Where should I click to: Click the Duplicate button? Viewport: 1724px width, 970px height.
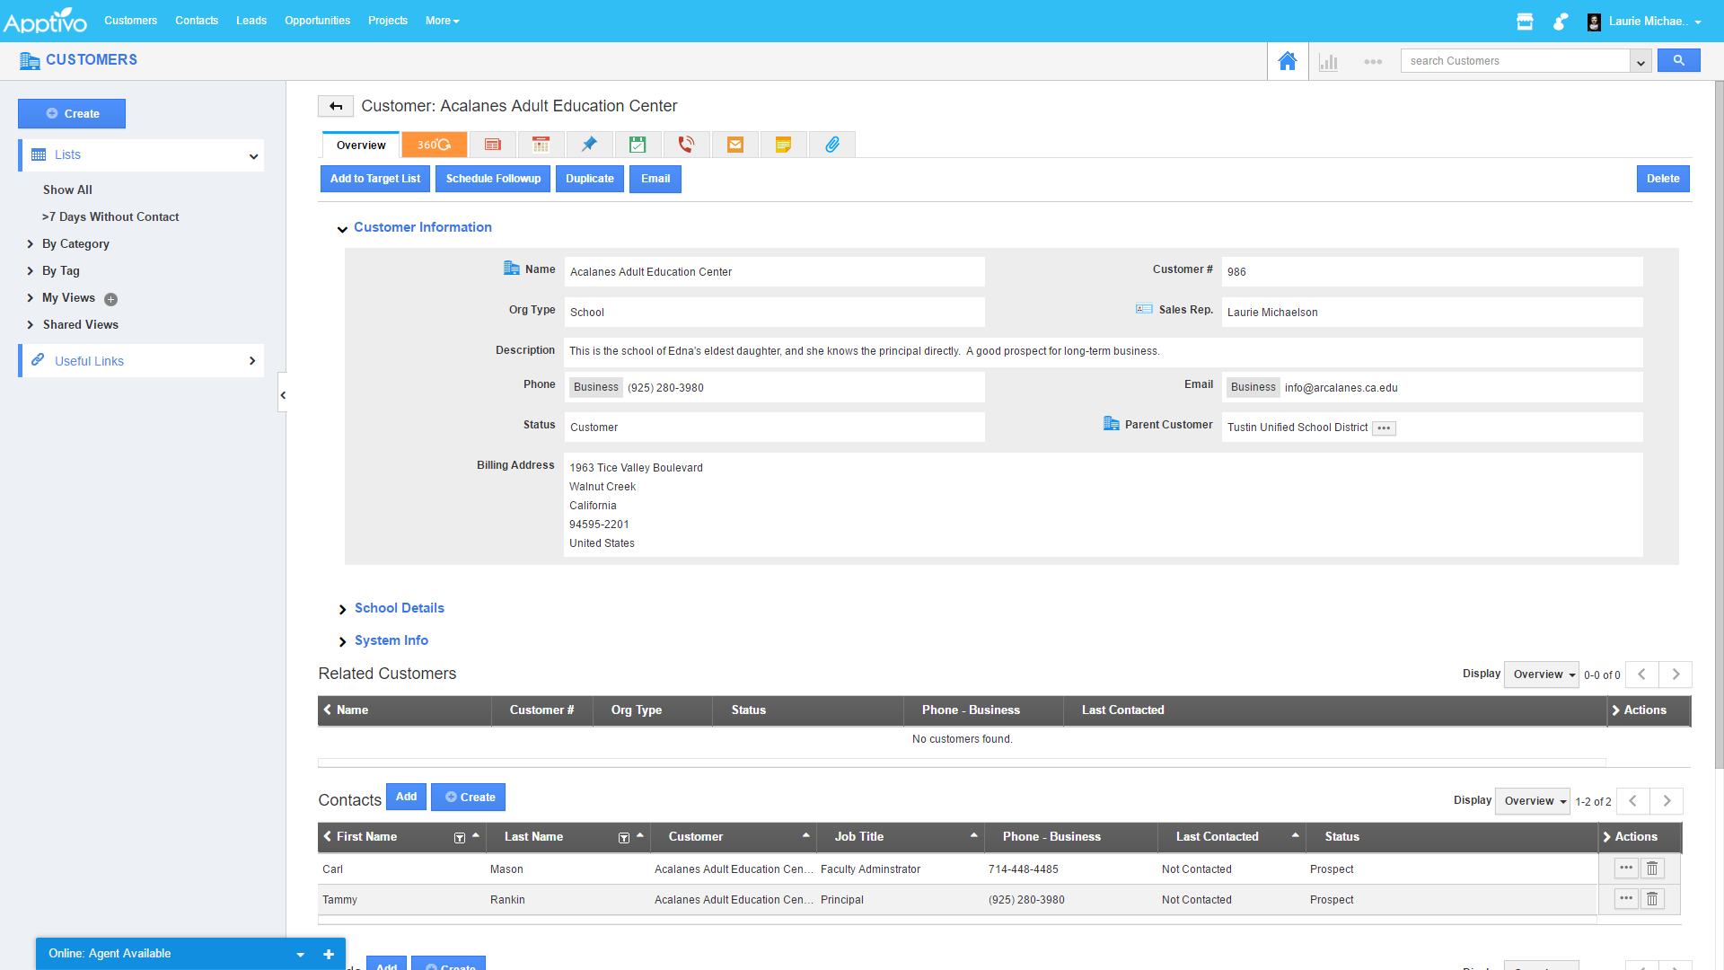(590, 179)
